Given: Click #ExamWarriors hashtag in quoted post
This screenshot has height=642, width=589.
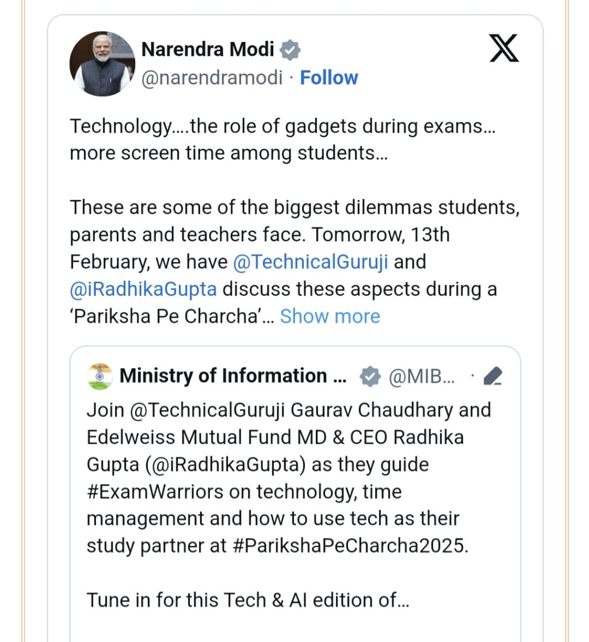Looking at the screenshot, I should [x=155, y=491].
